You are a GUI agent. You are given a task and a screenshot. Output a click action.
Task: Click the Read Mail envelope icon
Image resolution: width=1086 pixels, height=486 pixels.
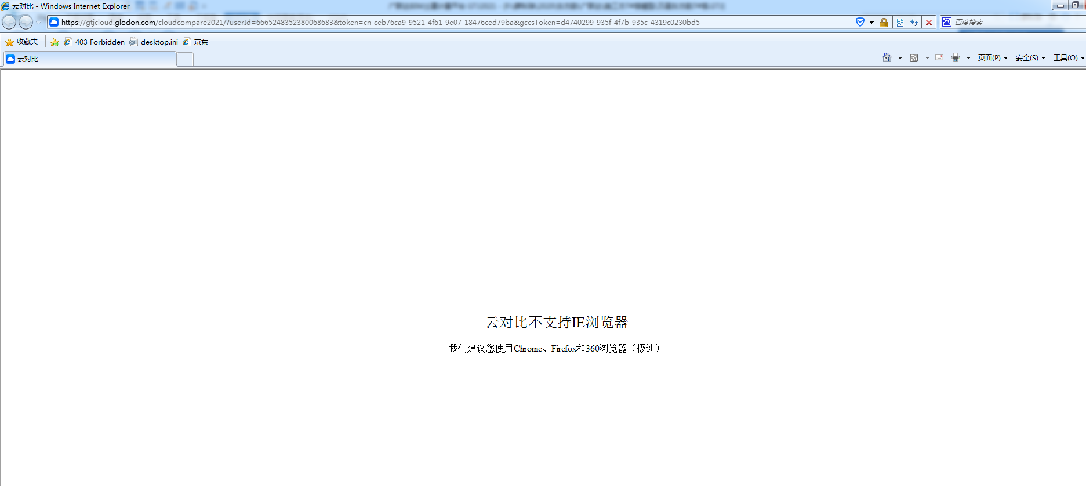coord(939,57)
